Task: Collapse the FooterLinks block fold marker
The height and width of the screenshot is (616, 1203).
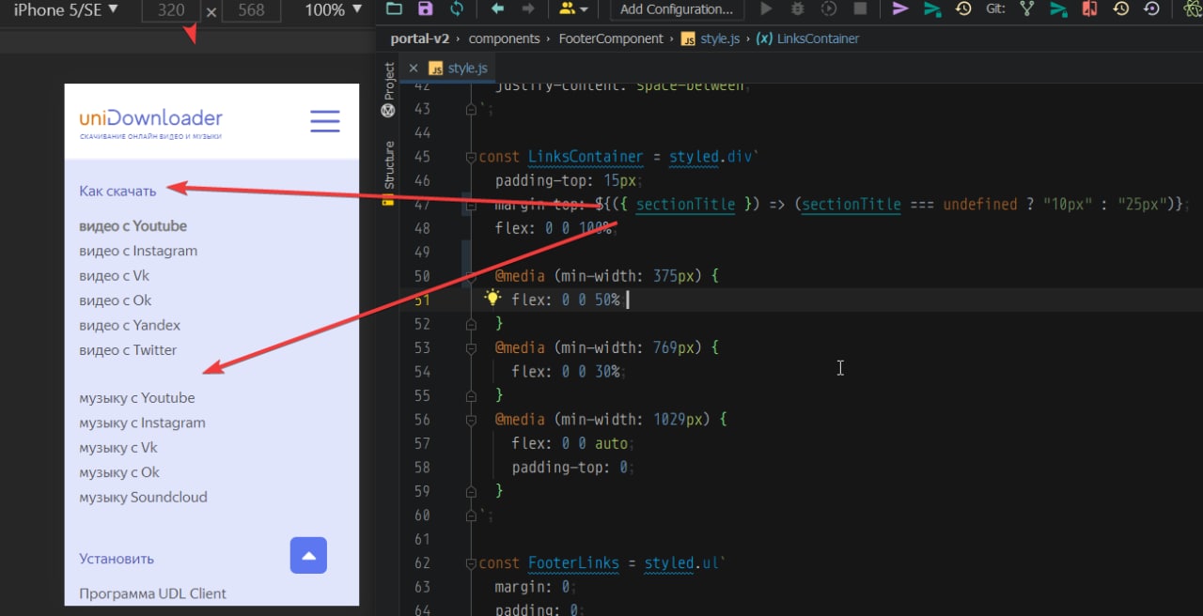Action: [472, 563]
